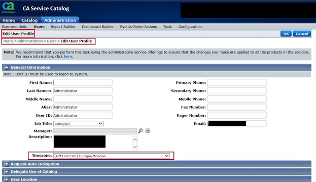Click Description scrollbar down arrow

point(135,147)
